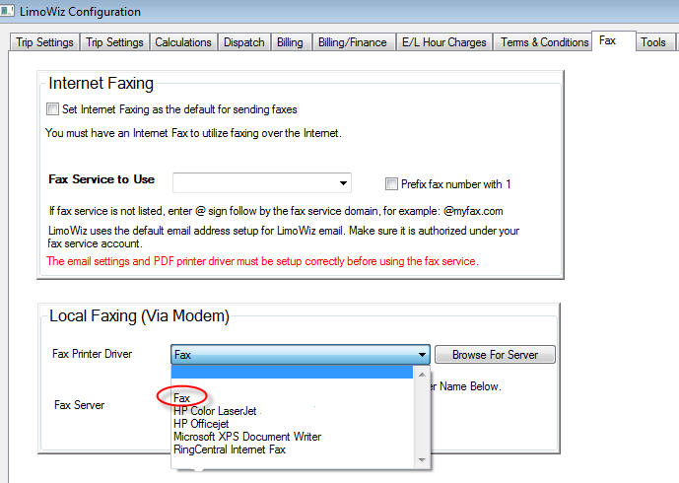Viewport: 679px width, 483px height.
Task: Switch to the Tools tab
Action: coord(653,42)
